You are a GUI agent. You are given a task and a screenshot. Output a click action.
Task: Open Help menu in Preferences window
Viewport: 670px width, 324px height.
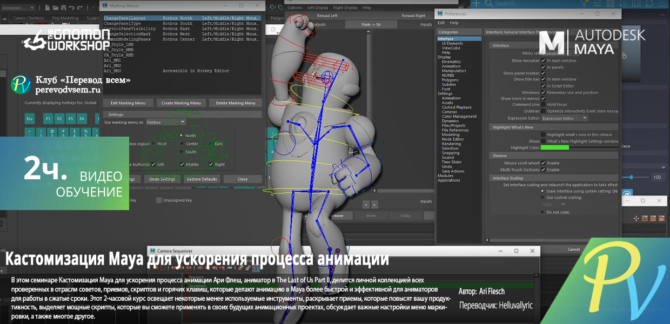[x=454, y=23]
